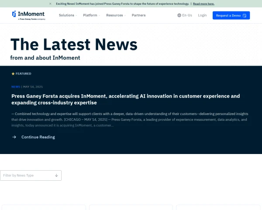Click the down arrow in the news filter
Image resolution: width=262 pixels, height=210 pixels.
56,175
